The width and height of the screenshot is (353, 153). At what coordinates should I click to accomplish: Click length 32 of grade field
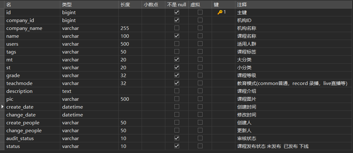tap(123, 76)
